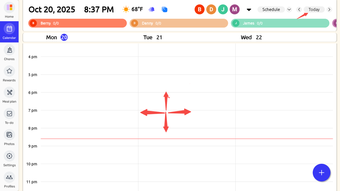
Task: Click the blue clock icon
Action: (164, 10)
